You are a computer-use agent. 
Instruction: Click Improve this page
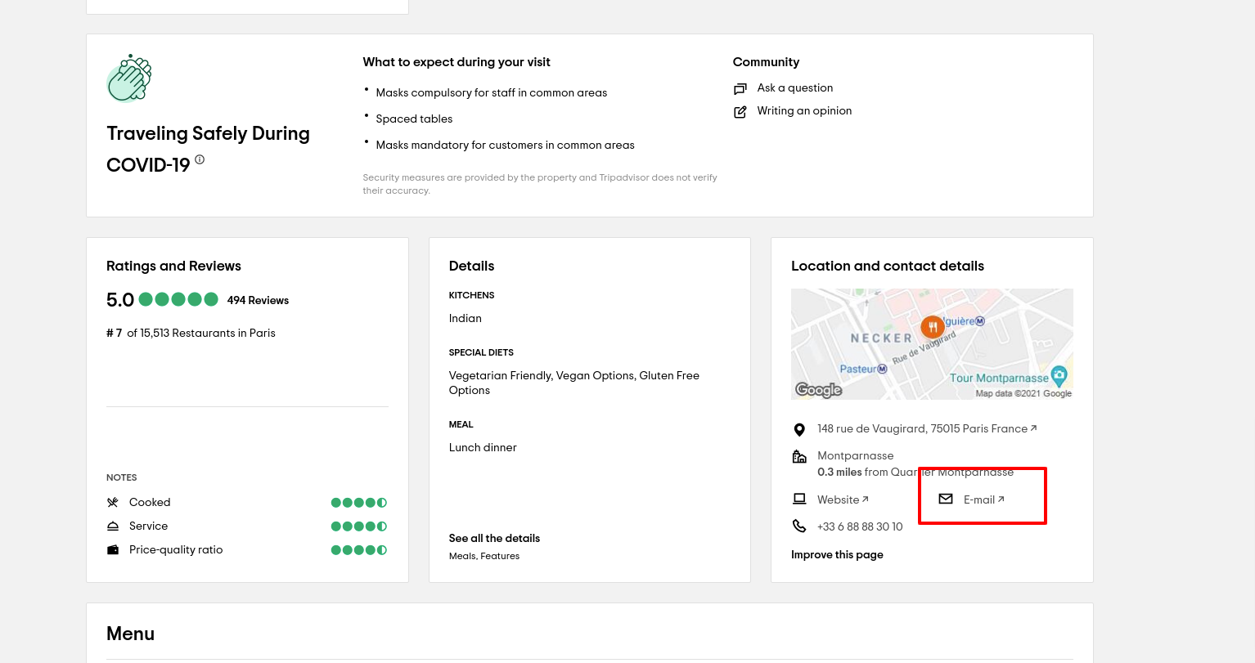coord(837,554)
